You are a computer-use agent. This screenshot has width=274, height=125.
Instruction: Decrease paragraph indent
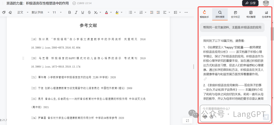[x=151, y=12]
